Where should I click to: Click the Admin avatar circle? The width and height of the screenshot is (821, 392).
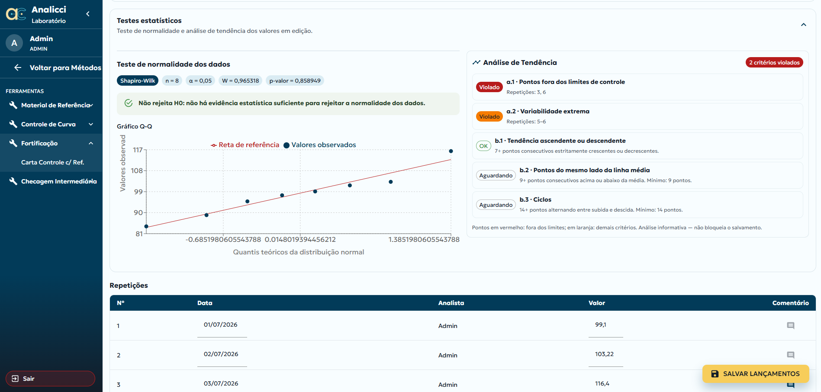pyautogui.click(x=14, y=43)
